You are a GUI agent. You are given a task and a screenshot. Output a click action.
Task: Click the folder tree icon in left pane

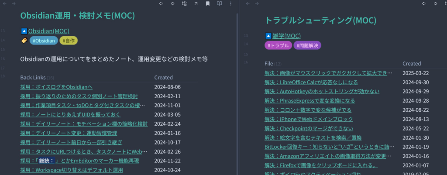tap(184, 4)
